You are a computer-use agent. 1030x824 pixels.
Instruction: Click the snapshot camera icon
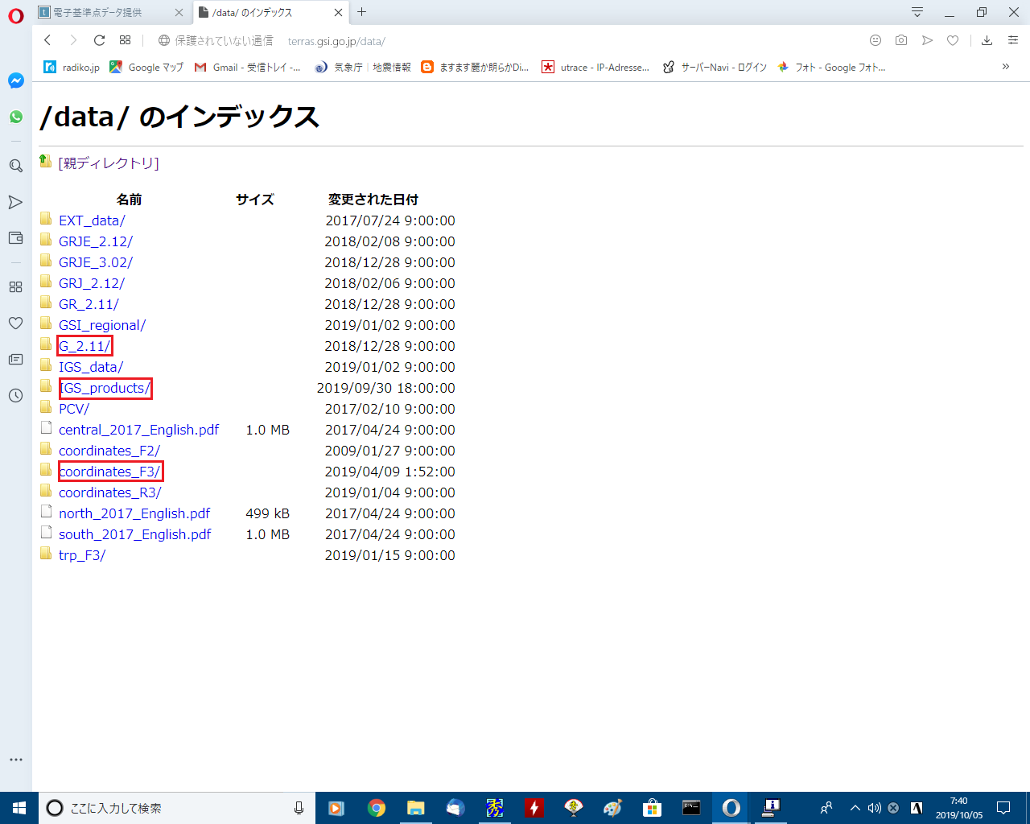(x=901, y=40)
